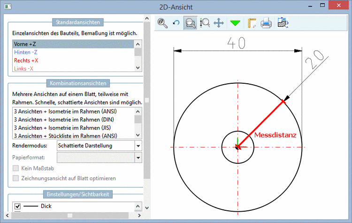Click Kombinationsansichten list scroll-up arrow
The width and height of the screenshot is (352, 223).
[138, 111]
